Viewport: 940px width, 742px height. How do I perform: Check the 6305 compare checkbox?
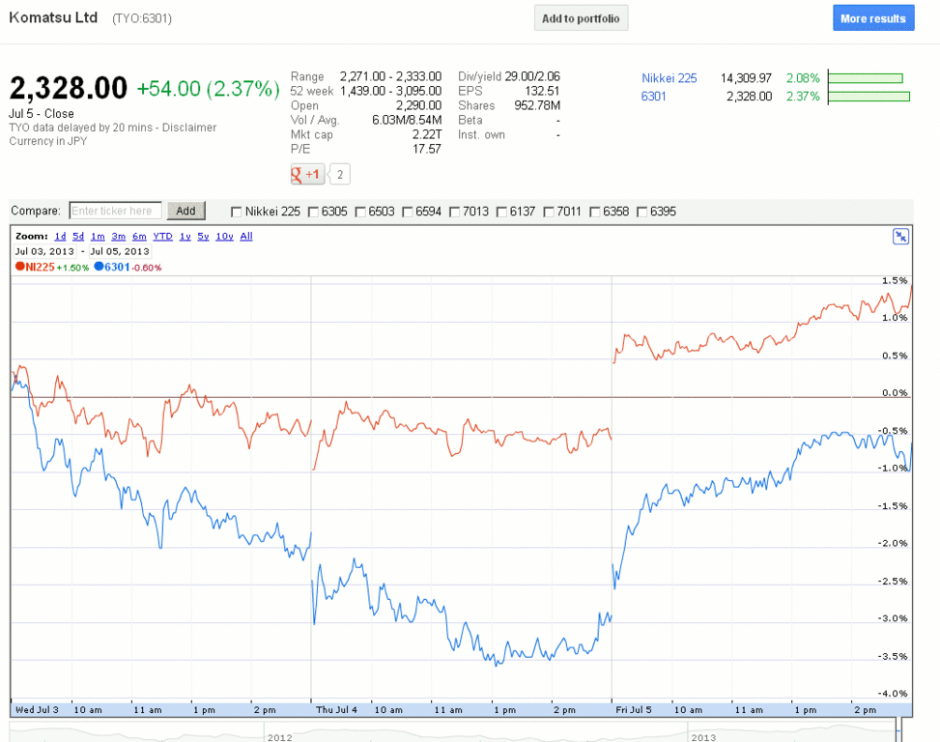point(313,212)
